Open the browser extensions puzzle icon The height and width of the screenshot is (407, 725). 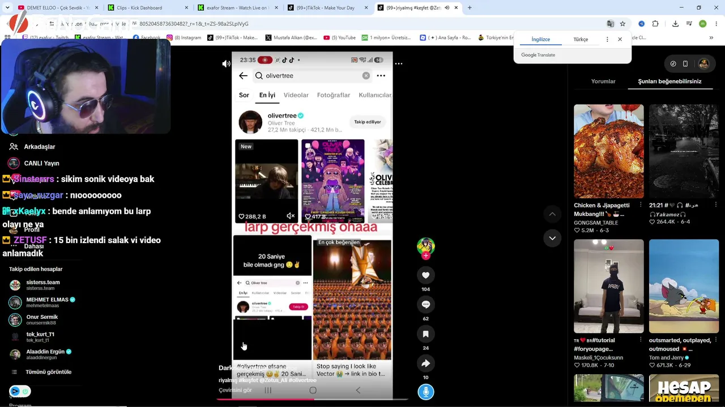pos(655,24)
